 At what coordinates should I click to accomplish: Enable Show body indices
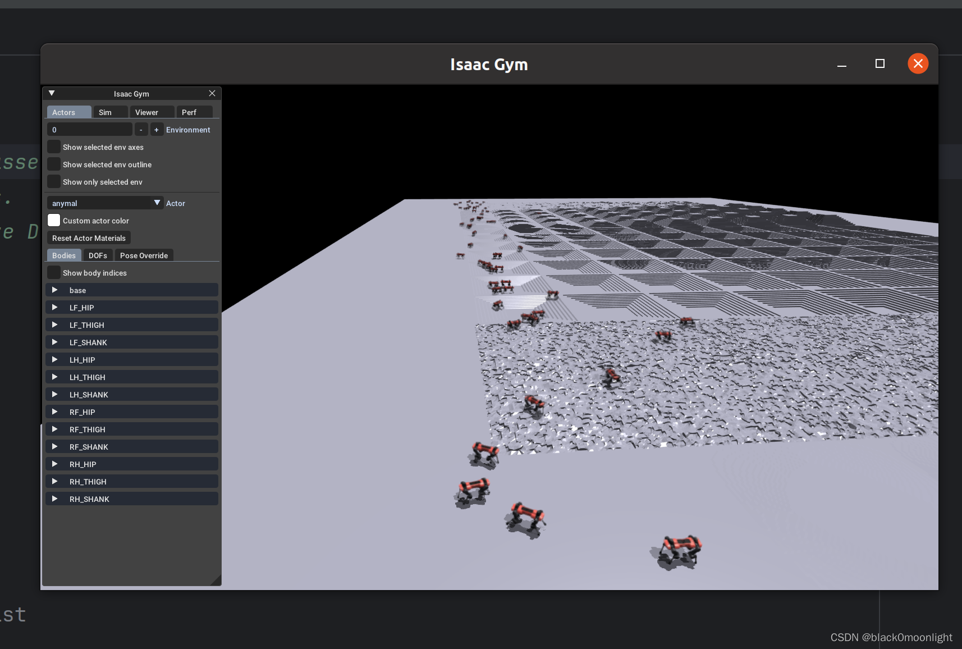click(x=54, y=273)
